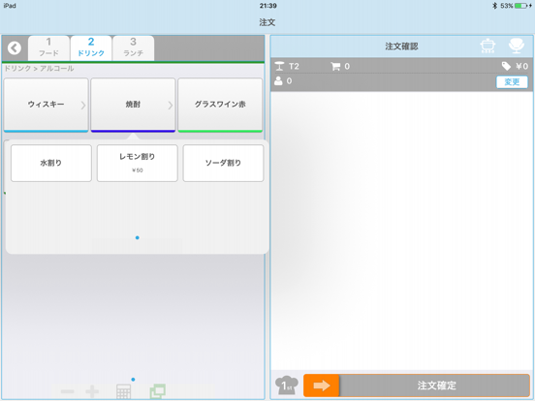Image resolution: width=535 pixels, height=401 pixels.
Task: Tap the table icon next to T2
Action: tap(279, 66)
